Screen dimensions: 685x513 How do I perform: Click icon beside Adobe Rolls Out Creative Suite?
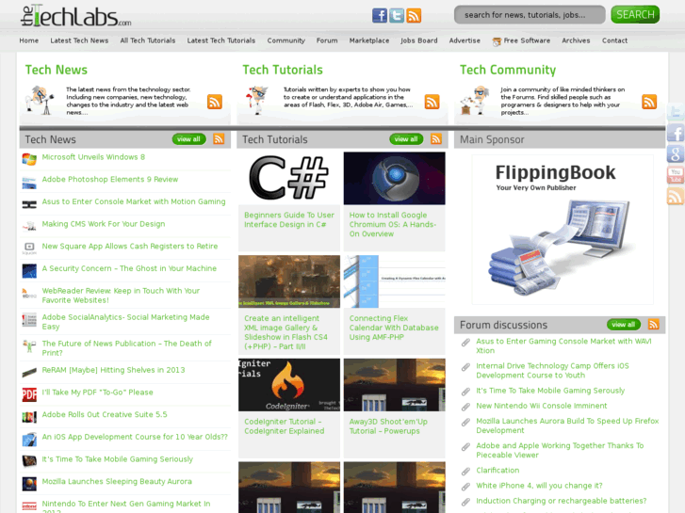coord(29,417)
